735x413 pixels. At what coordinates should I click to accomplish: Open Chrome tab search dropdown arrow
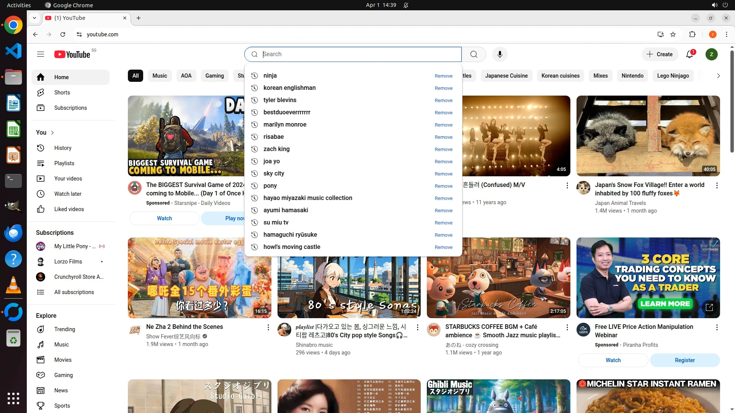[34, 18]
